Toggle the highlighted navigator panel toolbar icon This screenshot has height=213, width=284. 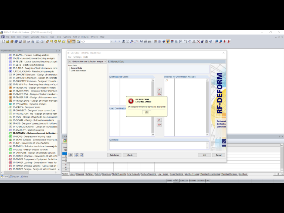coord(69,41)
